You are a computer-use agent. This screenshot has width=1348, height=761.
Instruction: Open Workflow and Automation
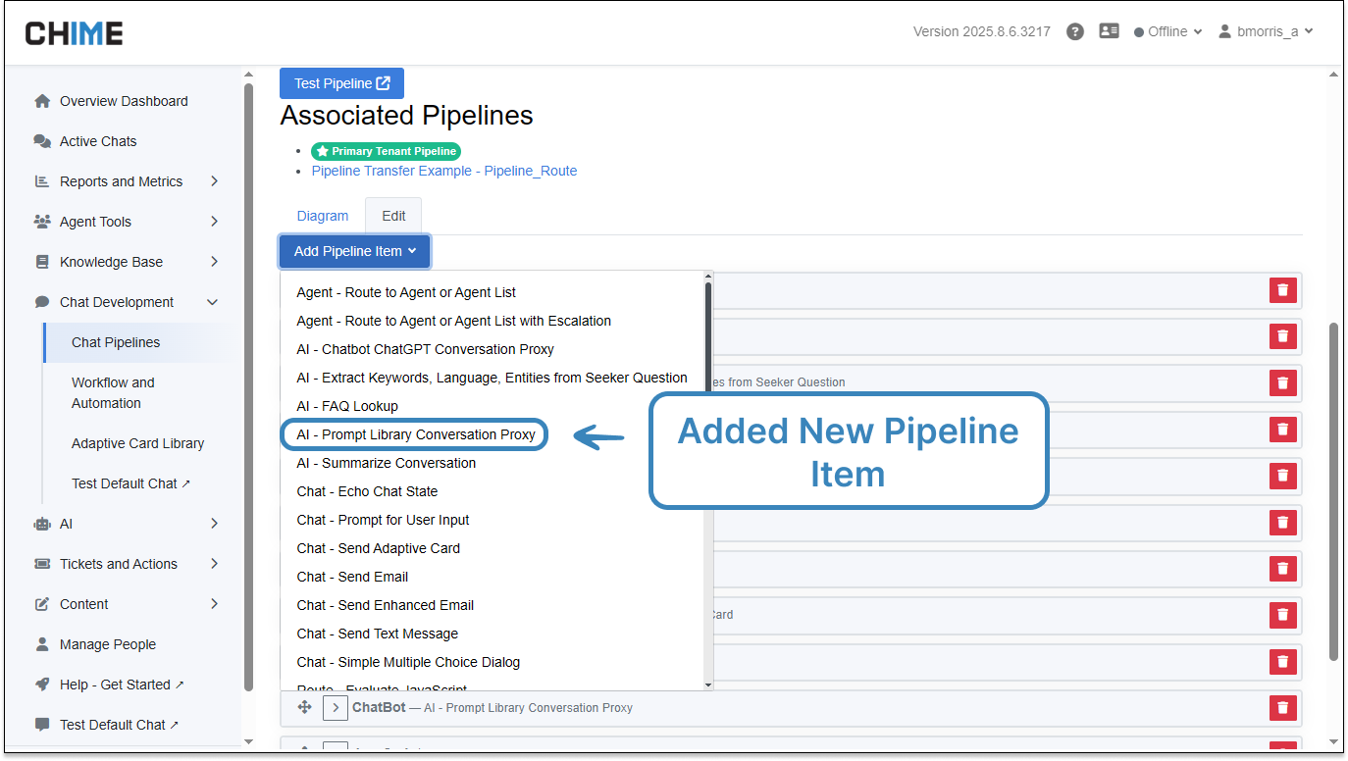click(113, 392)
